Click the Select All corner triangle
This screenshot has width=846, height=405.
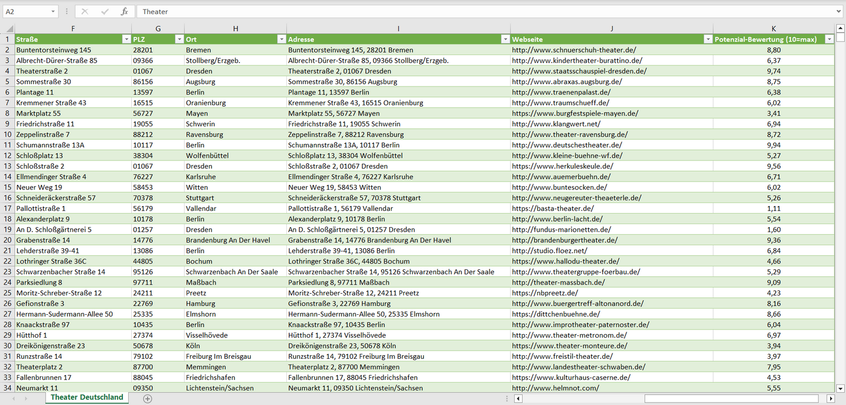coord(9,29)
